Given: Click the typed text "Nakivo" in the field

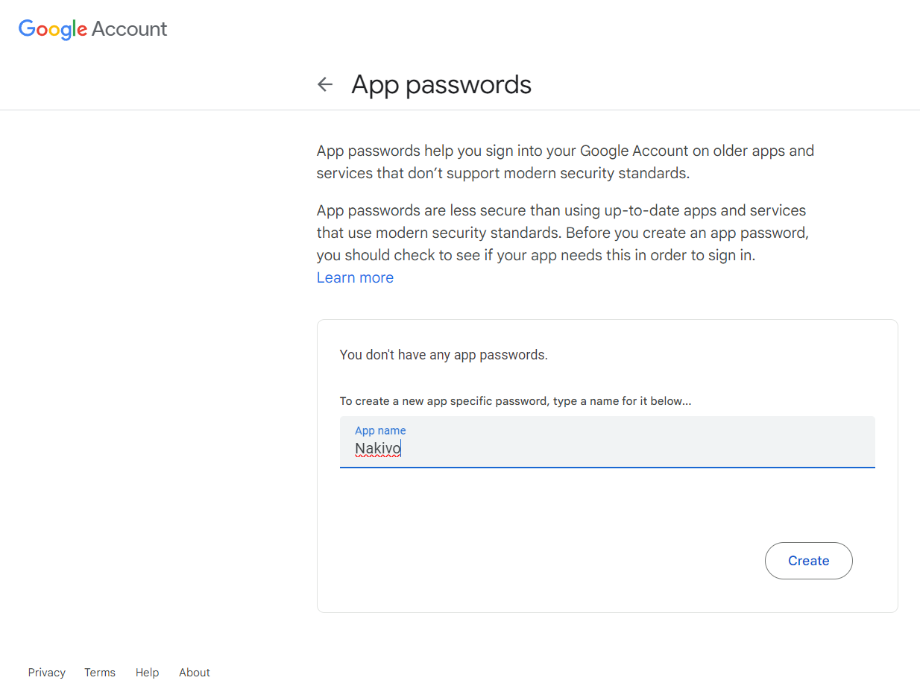Looking at the screenshot, I should pyautogui.click(x=378, y=449).
